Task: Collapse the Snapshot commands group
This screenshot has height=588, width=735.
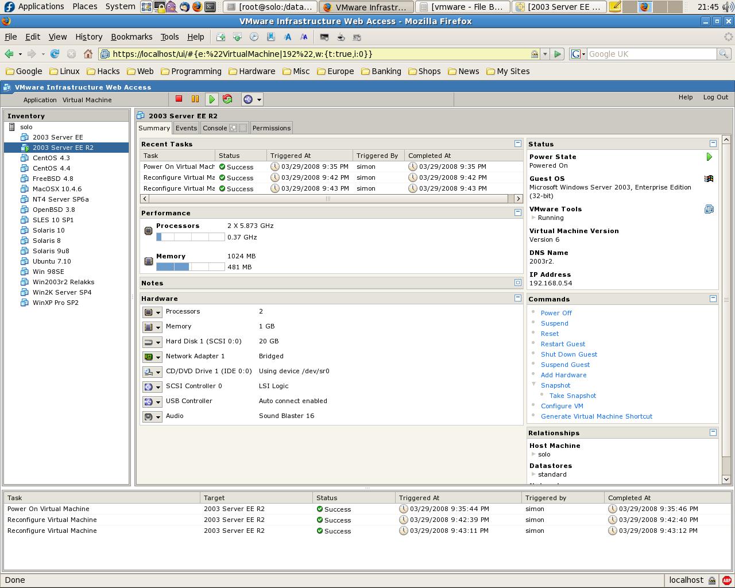Action: pos(533,384)
